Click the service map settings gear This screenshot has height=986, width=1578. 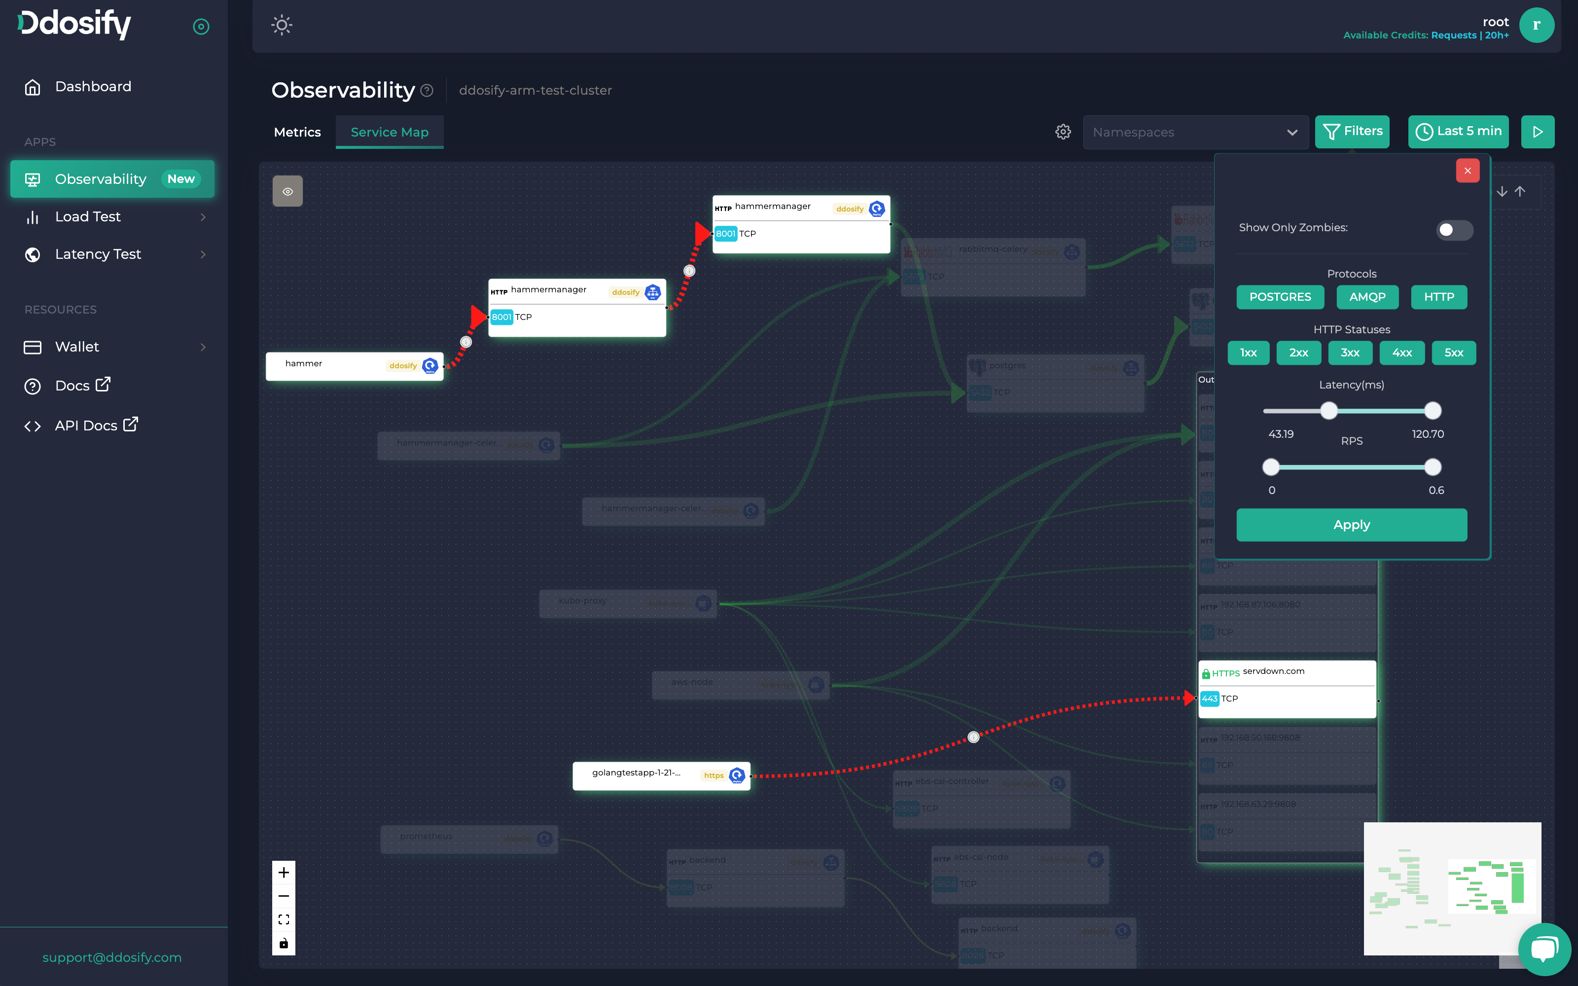(x=1063, y=132)
